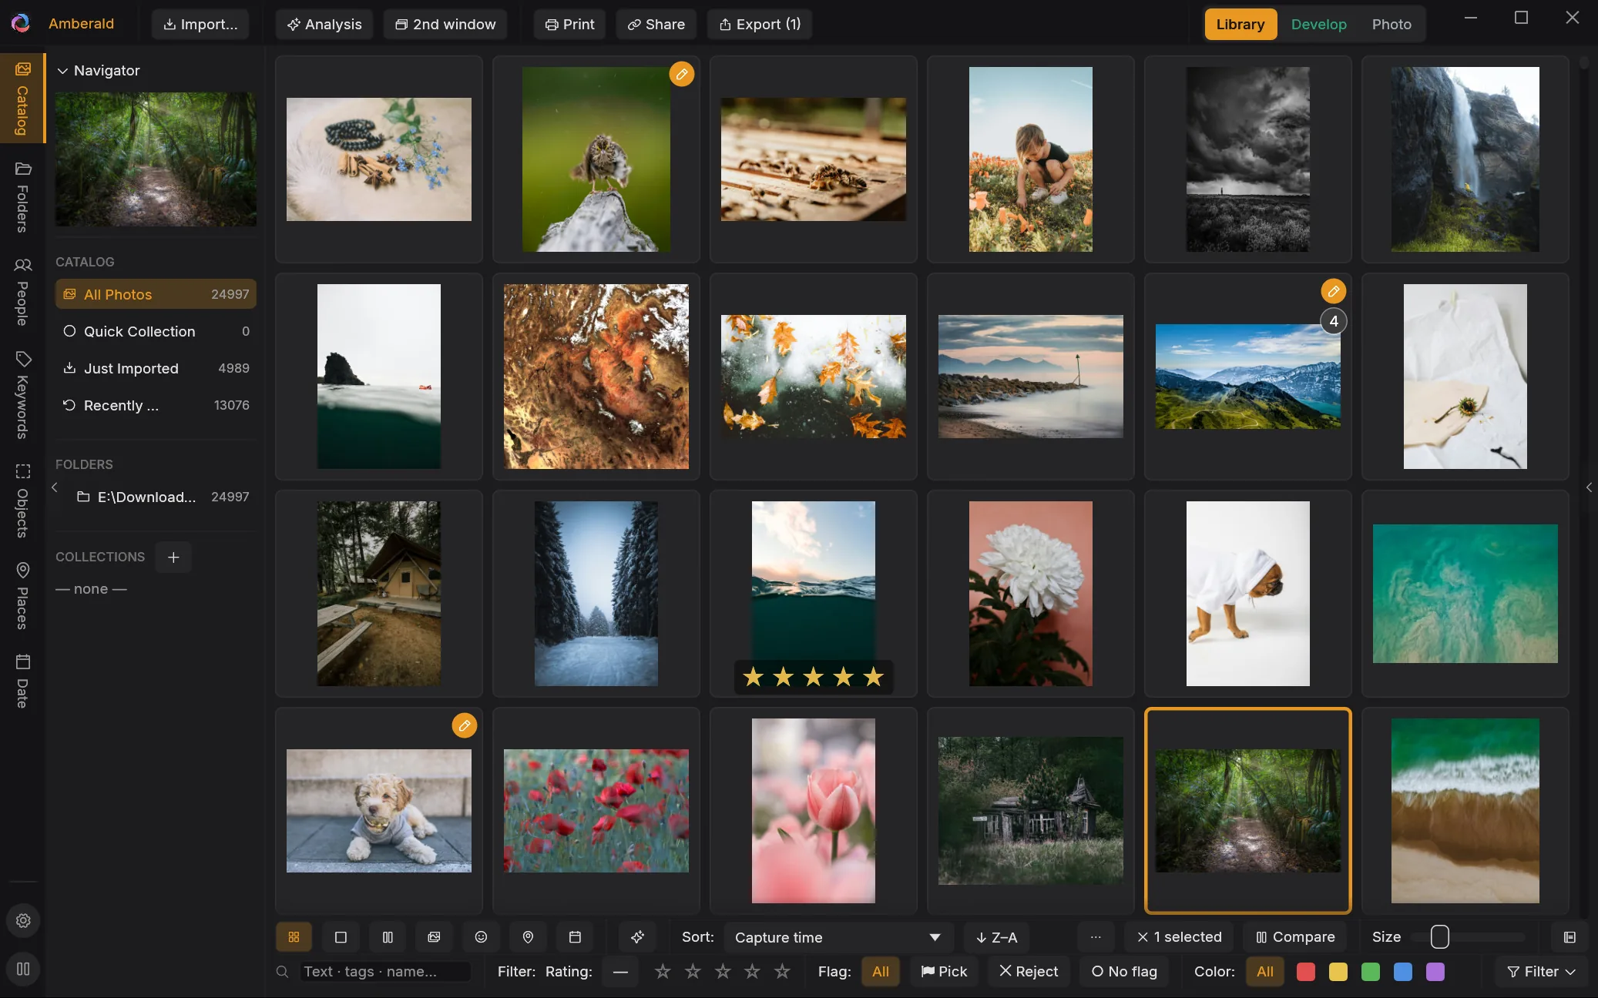This screenshot has width=1598, height=998.
Task: Open the three-dots more options button
Action: (x=1096, y=937)
